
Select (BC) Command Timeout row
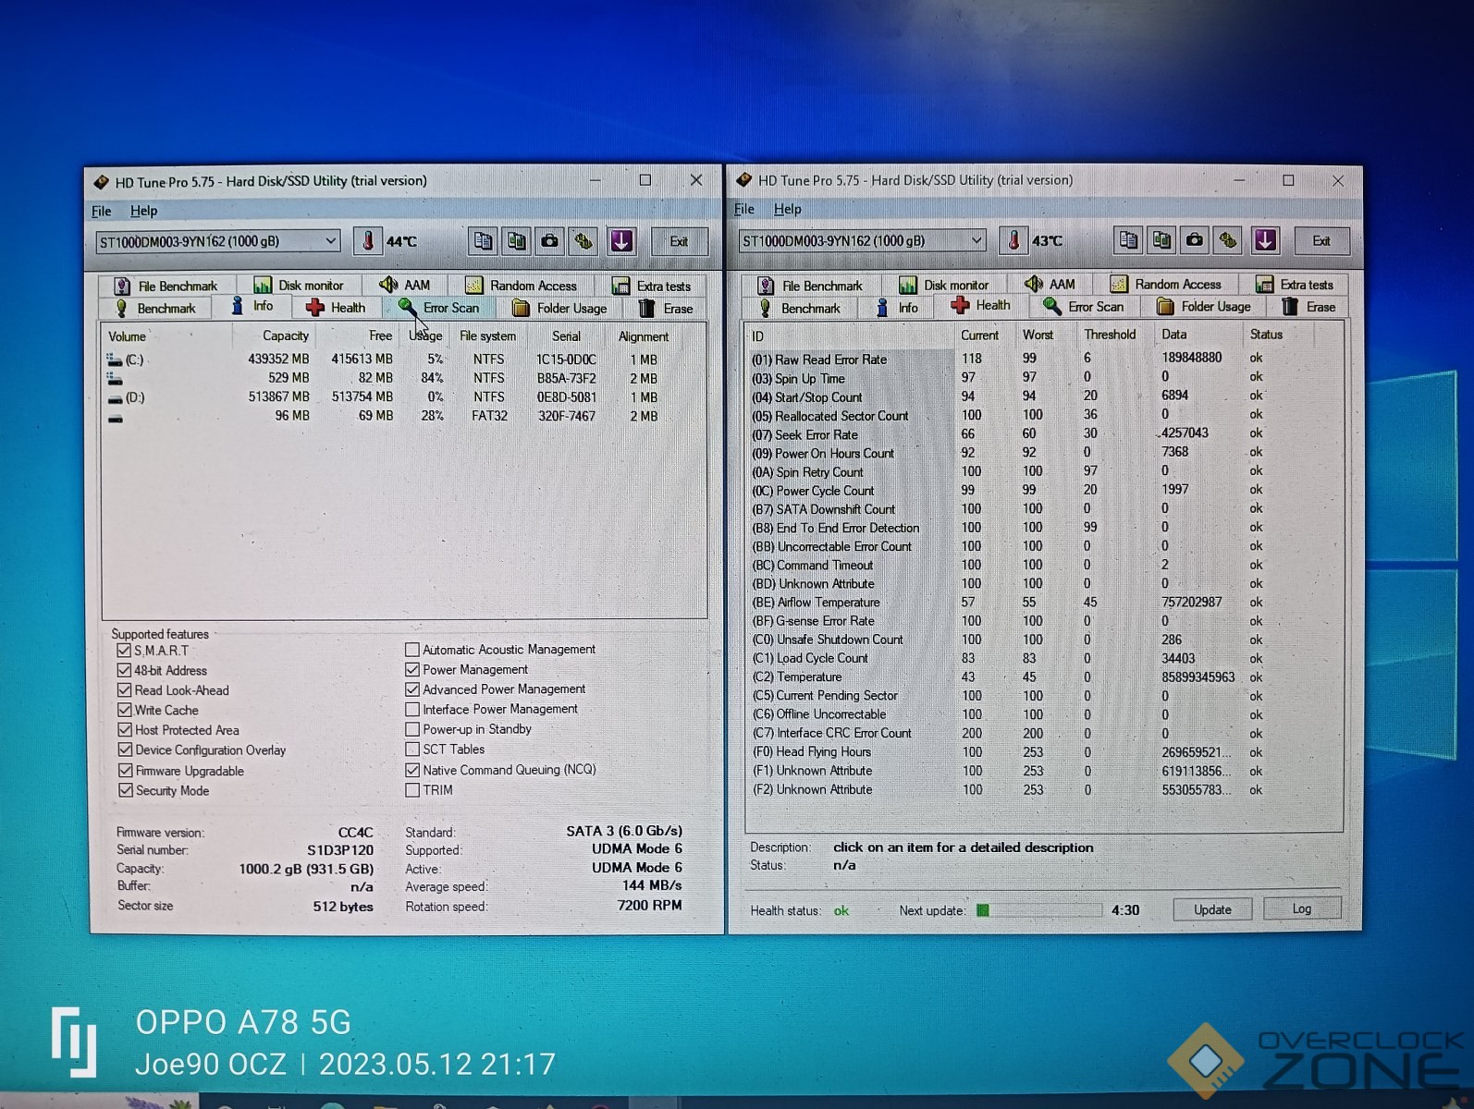[1043, 565]
